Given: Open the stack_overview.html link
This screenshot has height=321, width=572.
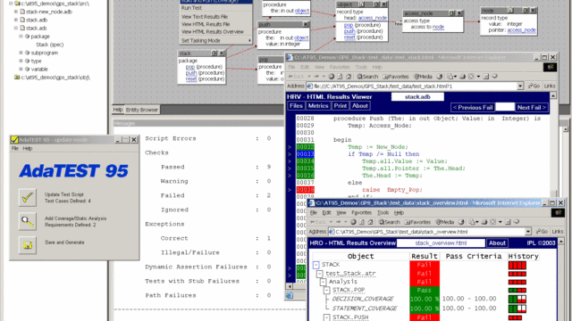Looking at the screenshot, I should (x=441, y=243).
